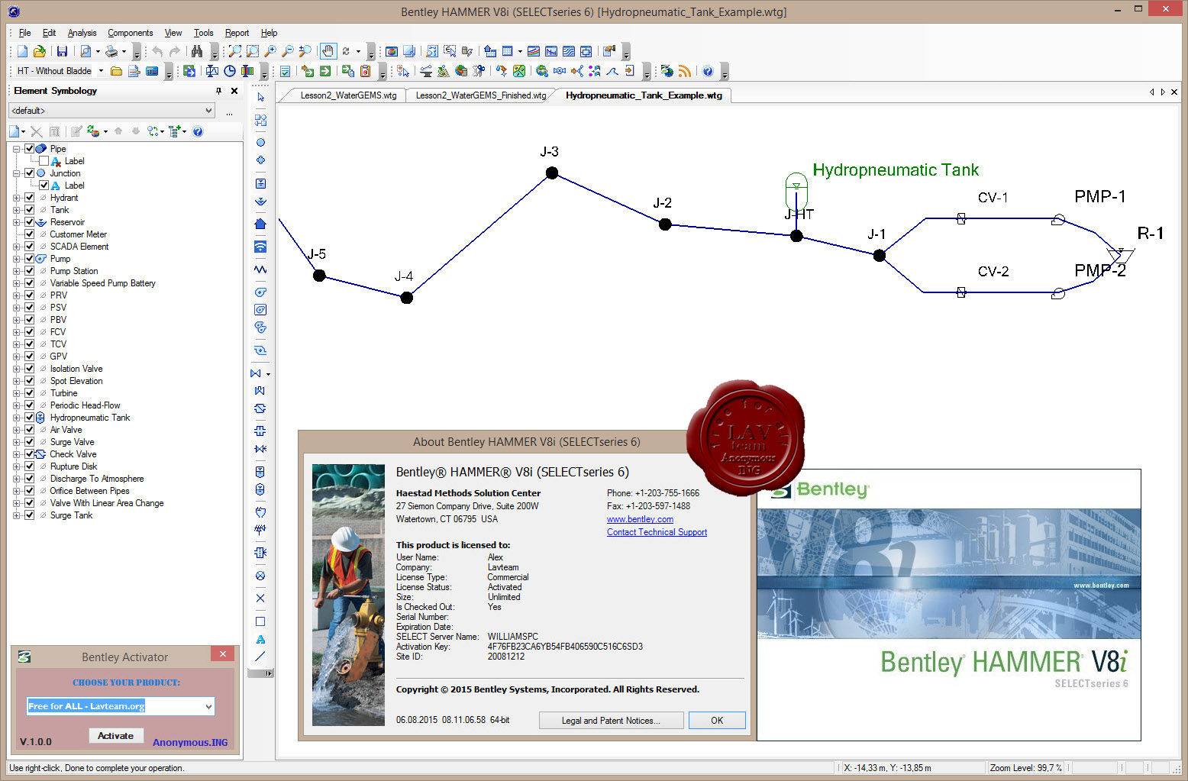
Task: Open the valve tool dropdown arrow in the layout toolbar
Action: [268, 374]
